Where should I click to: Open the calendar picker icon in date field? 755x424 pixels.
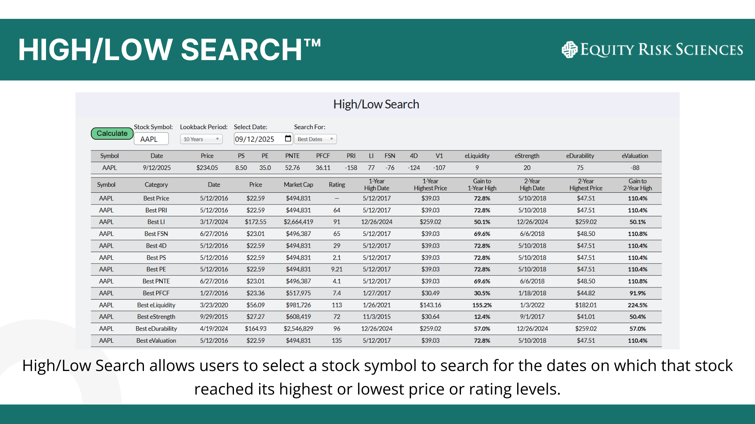(x=288, y=139)
